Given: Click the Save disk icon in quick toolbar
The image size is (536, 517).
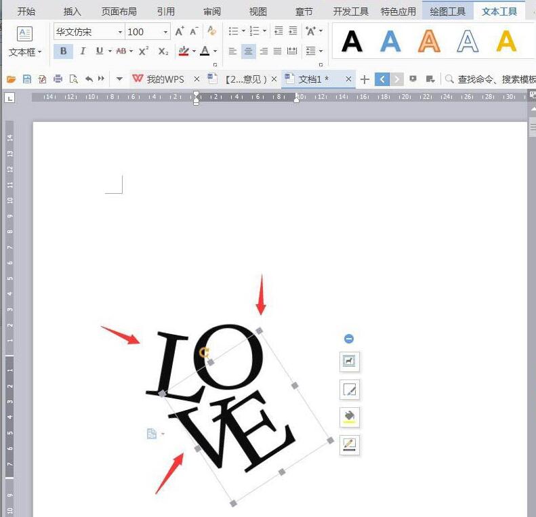Looking at the screenshot, I should (x=26, y=79).
